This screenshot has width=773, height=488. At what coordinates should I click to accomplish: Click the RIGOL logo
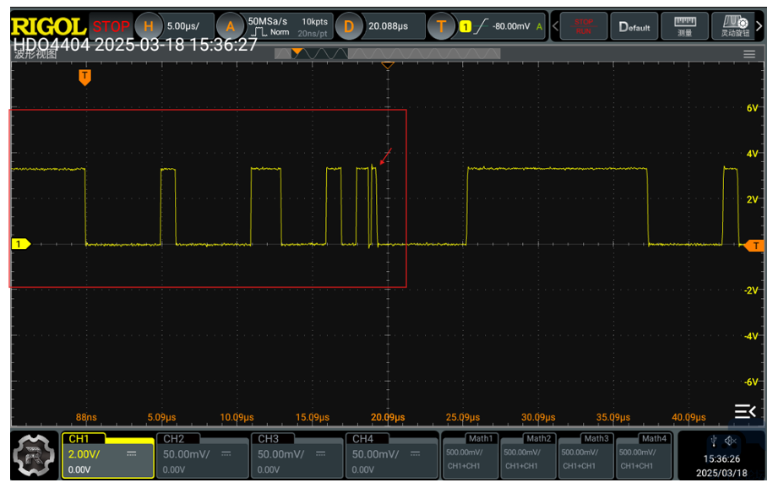point(48,25)
